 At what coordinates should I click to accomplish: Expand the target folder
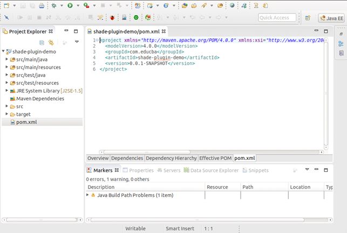(x=6, y=114)
